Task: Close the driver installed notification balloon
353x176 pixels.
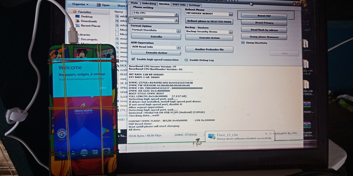Action: [271, 134]
